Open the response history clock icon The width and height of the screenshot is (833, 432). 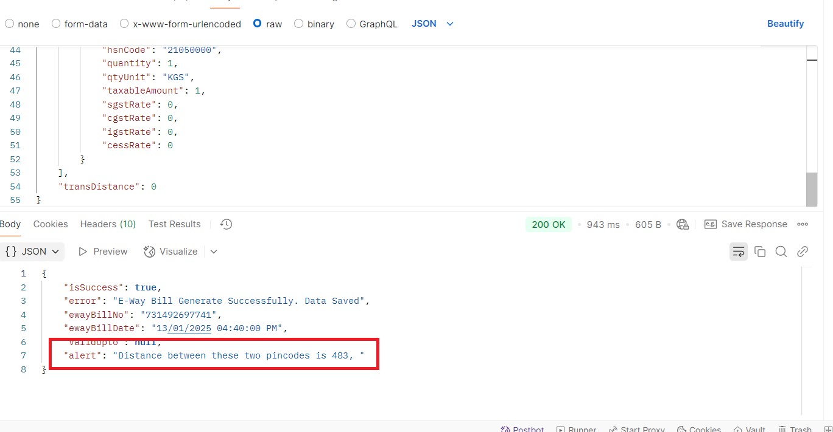click(x=226, y=224)
